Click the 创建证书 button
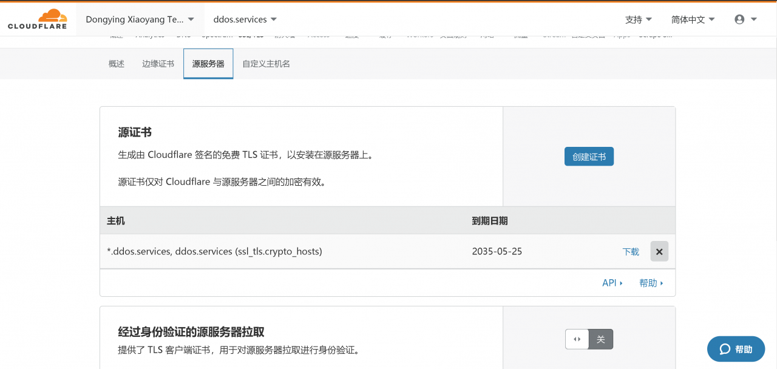This screenshot has height=369, width=777. pos(589,157)
